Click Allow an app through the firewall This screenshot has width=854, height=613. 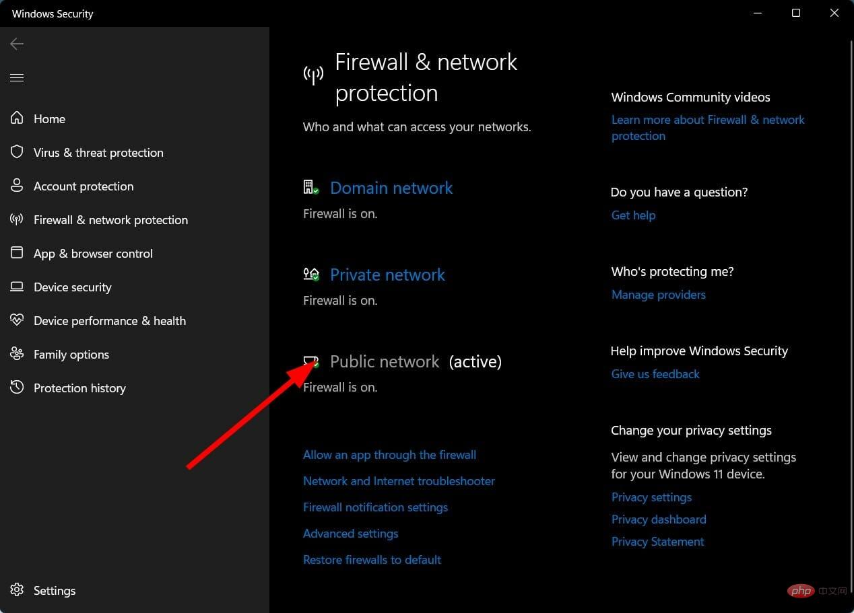[x=389, y=455]
